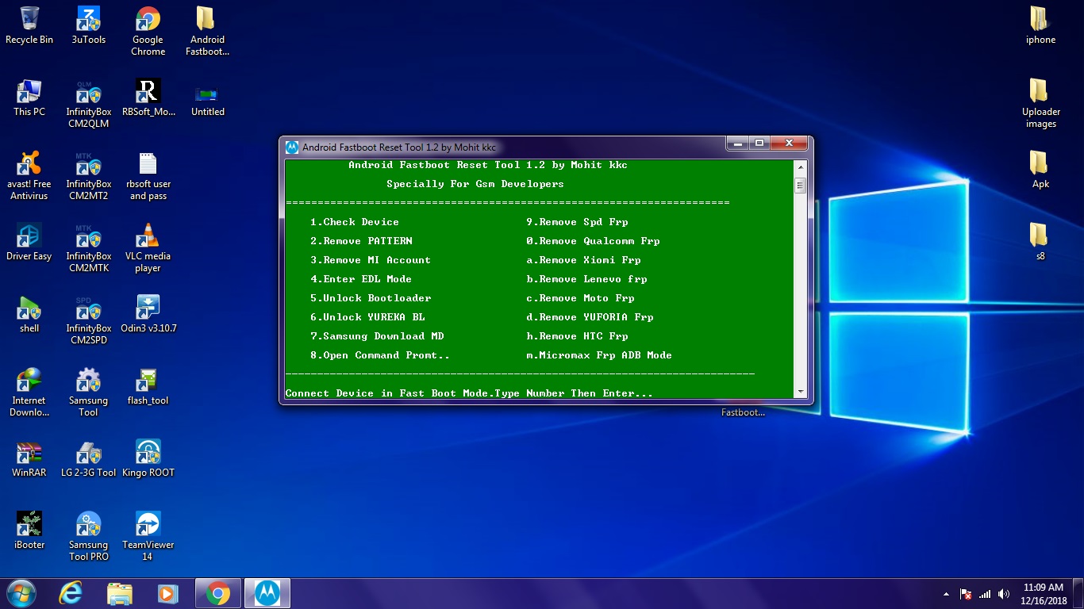The height and width of the screenshot is (609, 1084).
Task: Click the Motorola icon in the window title bar
Action: pos(292,147)
